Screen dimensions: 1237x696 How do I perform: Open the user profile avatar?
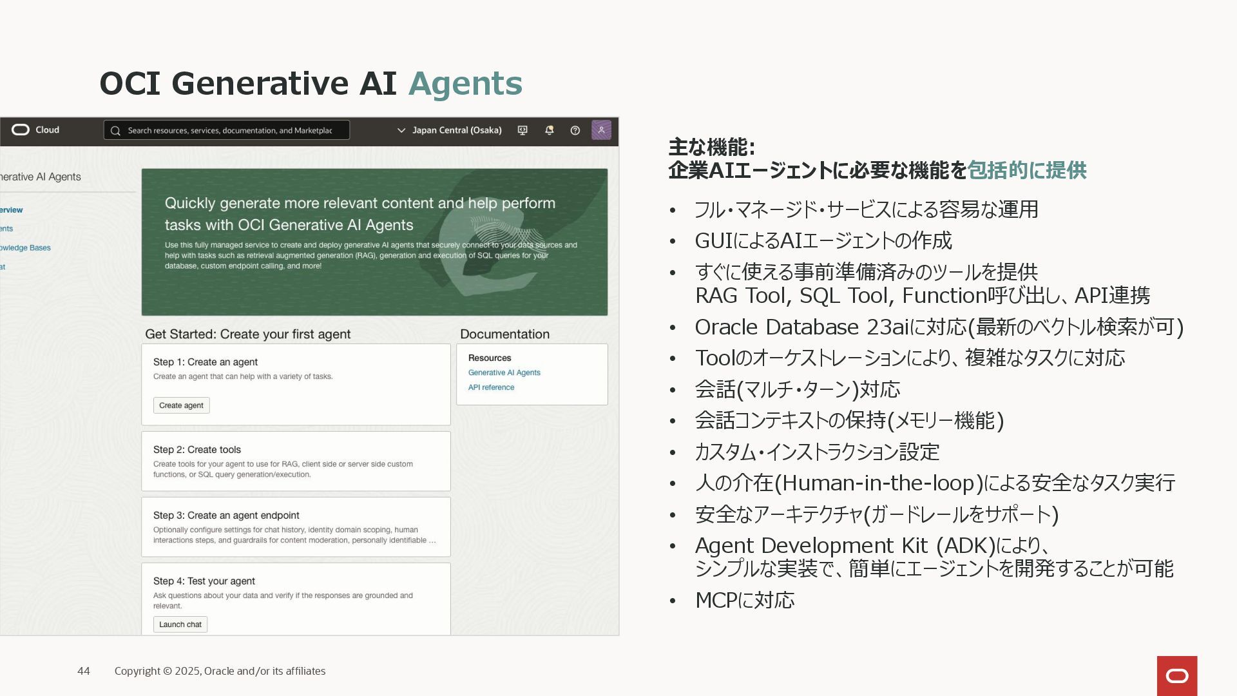(x=601, y=130)
